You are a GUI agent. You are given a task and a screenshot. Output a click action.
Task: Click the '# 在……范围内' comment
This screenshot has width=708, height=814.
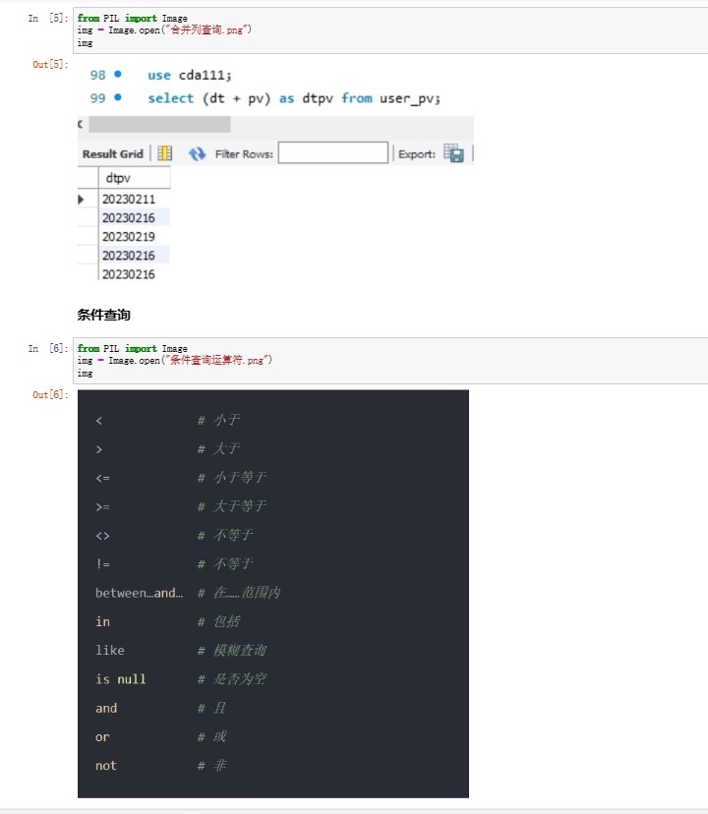pos(239,593)
